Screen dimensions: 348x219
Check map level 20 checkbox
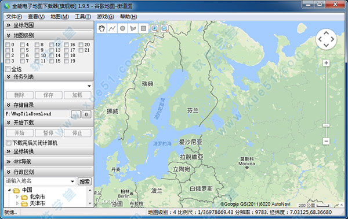coord(81,44)
